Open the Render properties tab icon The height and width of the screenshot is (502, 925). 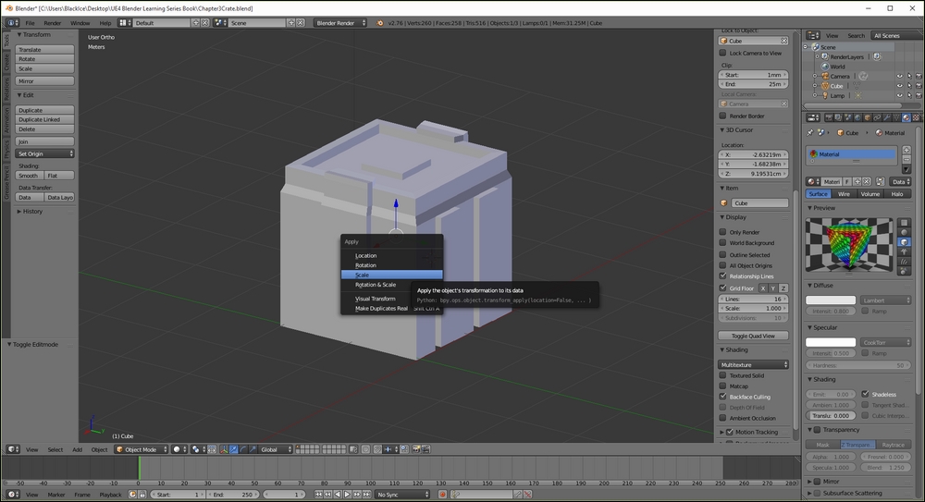click(x=829, y=117)
